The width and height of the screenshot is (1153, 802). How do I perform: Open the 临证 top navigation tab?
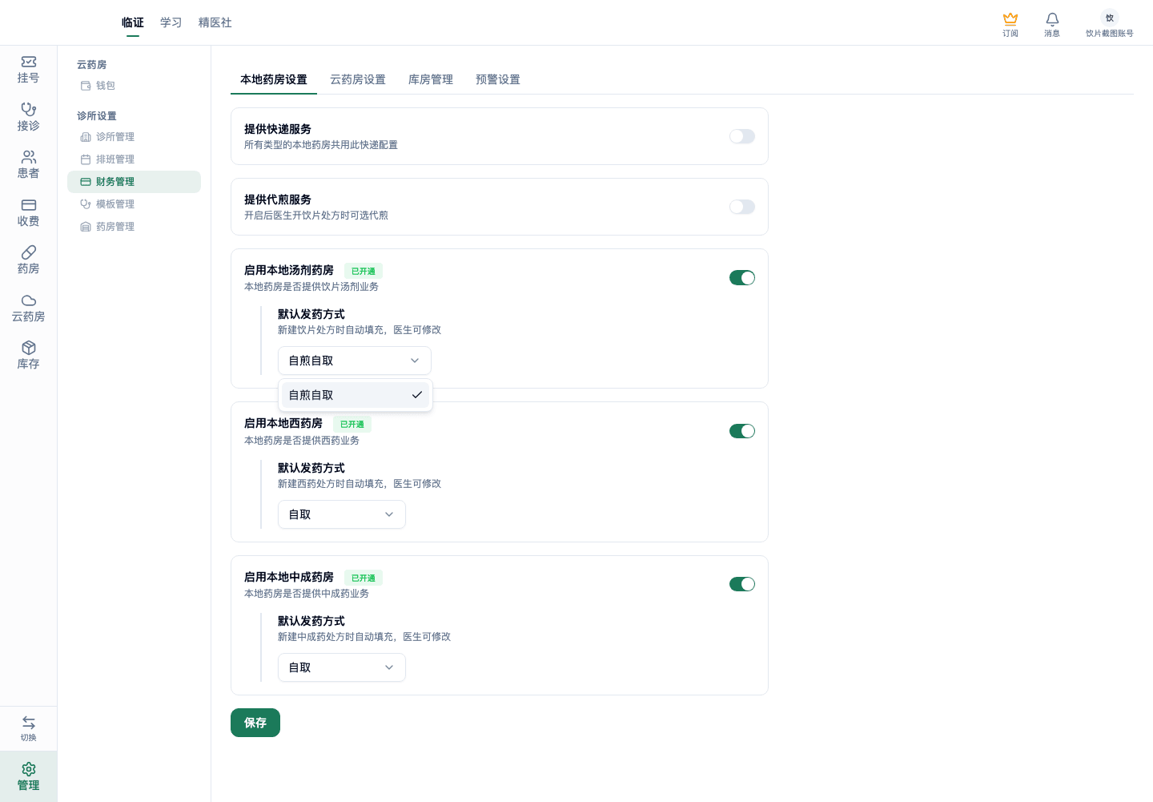[133, 22]
